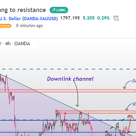Click the post title 'to resistance'
The width and height of the screenshot is (136, 136).
click(x=28, y=10)
